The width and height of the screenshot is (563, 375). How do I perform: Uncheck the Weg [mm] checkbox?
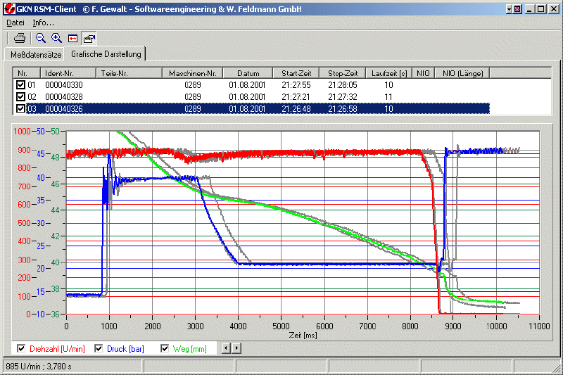click(165, 348)
